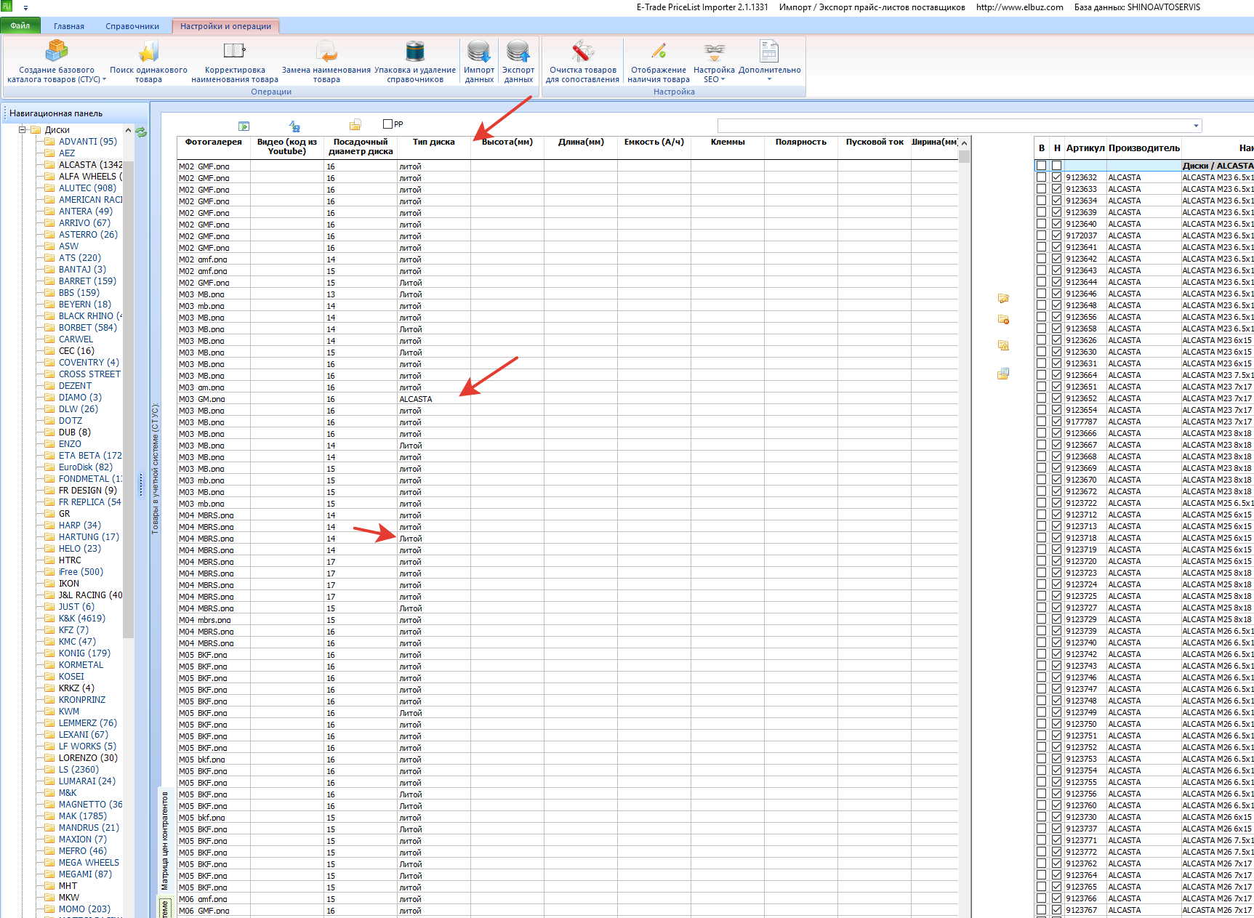Viewport: 1254px width, 918px height.
Task: Click the folder-with-pencil edit icon
Action: (x=1003, y=298)
